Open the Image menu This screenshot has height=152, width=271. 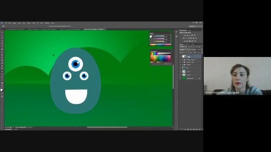14,23
